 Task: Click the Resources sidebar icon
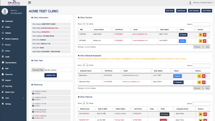coord(3,74)
